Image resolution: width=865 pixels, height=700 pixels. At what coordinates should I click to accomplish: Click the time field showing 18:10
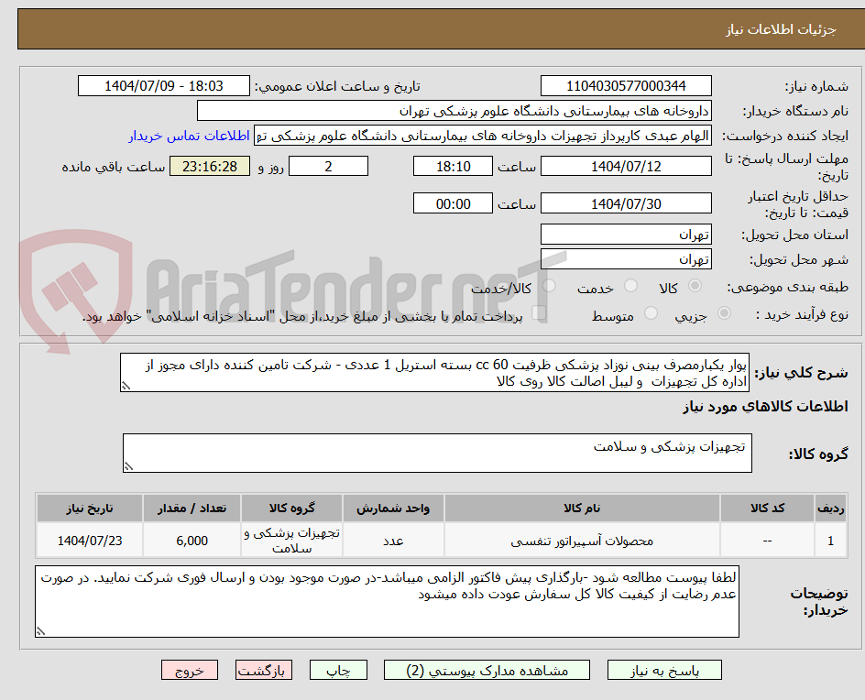[453, 166]
